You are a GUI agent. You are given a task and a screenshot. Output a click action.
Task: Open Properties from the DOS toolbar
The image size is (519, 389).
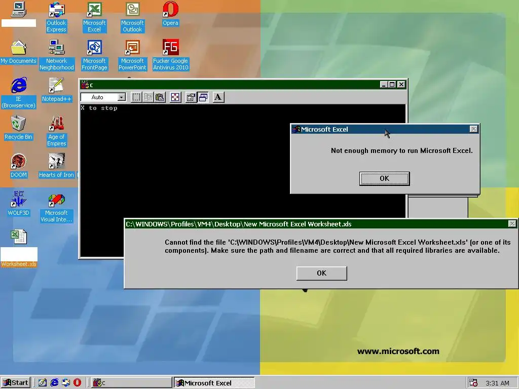(191, 97)
